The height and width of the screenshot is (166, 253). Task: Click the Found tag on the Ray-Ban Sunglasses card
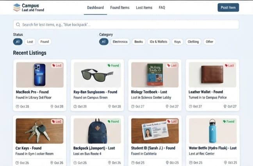[x=113, y=65]
